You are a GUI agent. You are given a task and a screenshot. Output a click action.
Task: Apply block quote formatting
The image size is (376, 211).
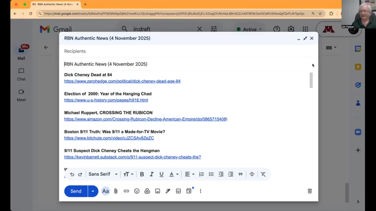click(x=241, y=174)
